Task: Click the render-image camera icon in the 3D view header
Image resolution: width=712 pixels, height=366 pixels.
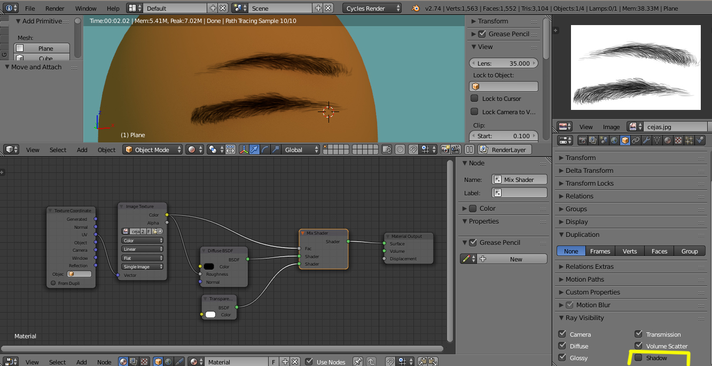Action: [x=445, y=150]
